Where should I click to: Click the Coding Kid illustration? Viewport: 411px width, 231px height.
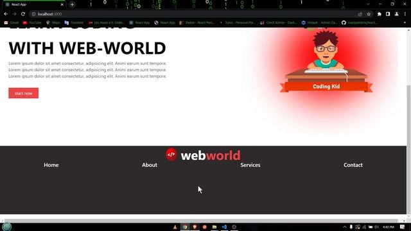(x=326, y=62)
